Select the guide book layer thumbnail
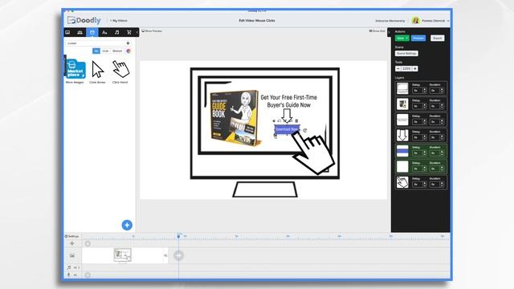The width and height of the screenshot is (514, 289). pos(402,104)
